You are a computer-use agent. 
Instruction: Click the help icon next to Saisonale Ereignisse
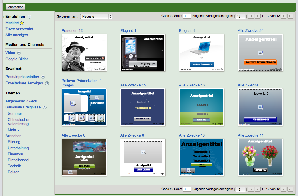pos(45,107)
